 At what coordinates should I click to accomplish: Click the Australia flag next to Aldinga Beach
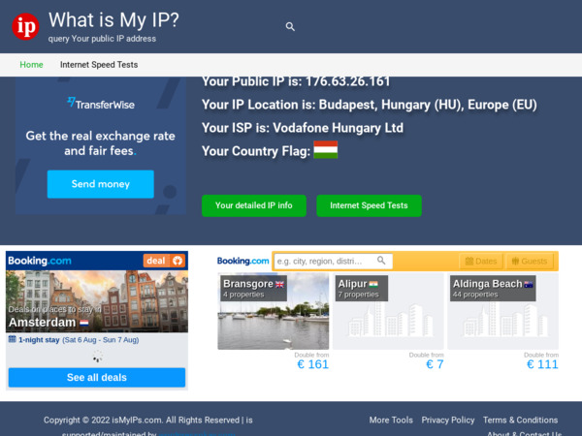[529, 284]
